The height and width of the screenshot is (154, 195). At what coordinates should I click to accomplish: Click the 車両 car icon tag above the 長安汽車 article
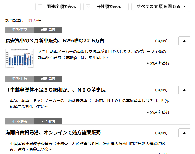48,29
